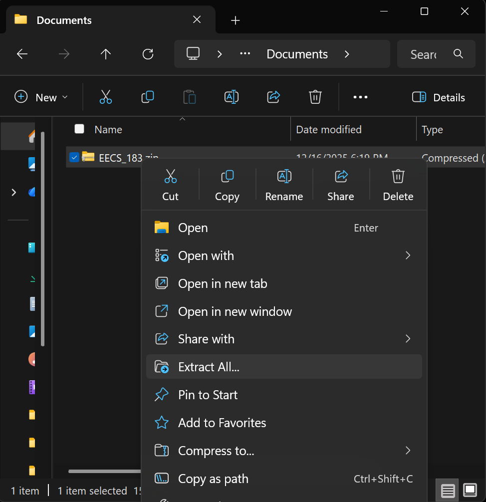Close the Documents tab

[197, 19]
